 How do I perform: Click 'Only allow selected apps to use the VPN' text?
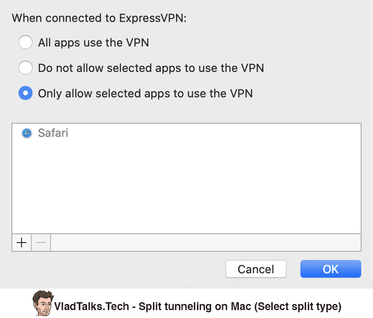click(145, 93)
